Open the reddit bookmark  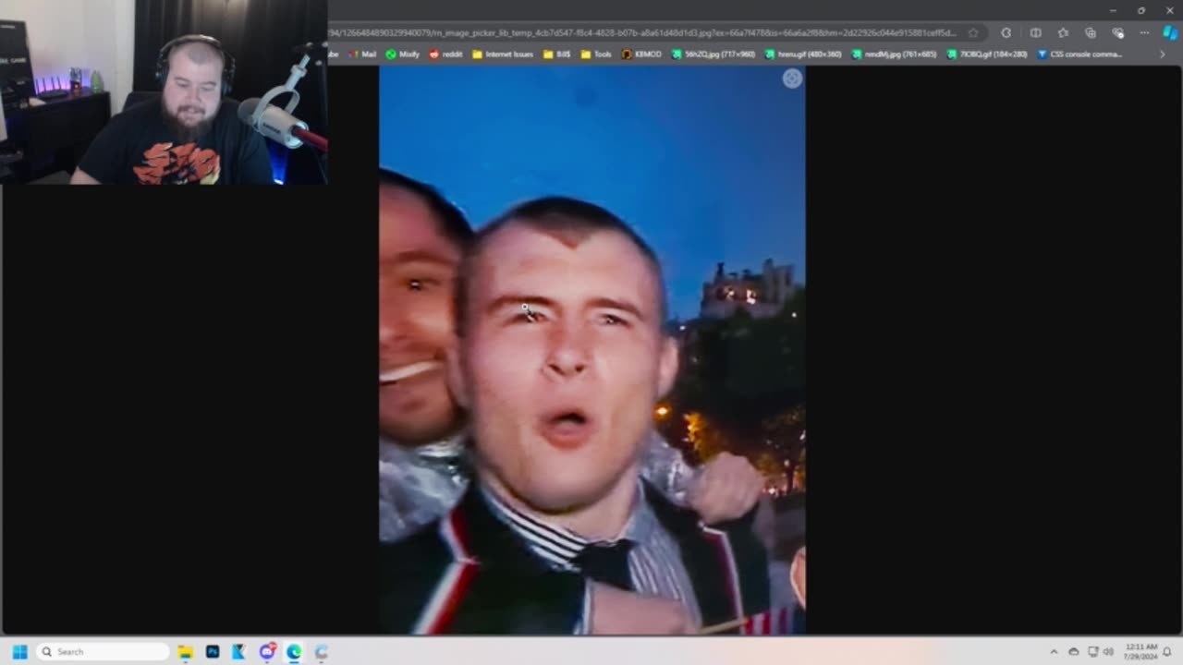pyautogui.click(x=445, y=54)
